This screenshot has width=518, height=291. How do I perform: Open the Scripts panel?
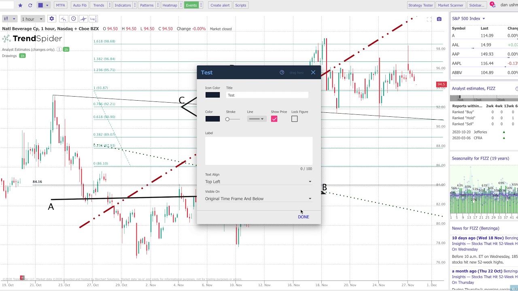coord(241,5)
